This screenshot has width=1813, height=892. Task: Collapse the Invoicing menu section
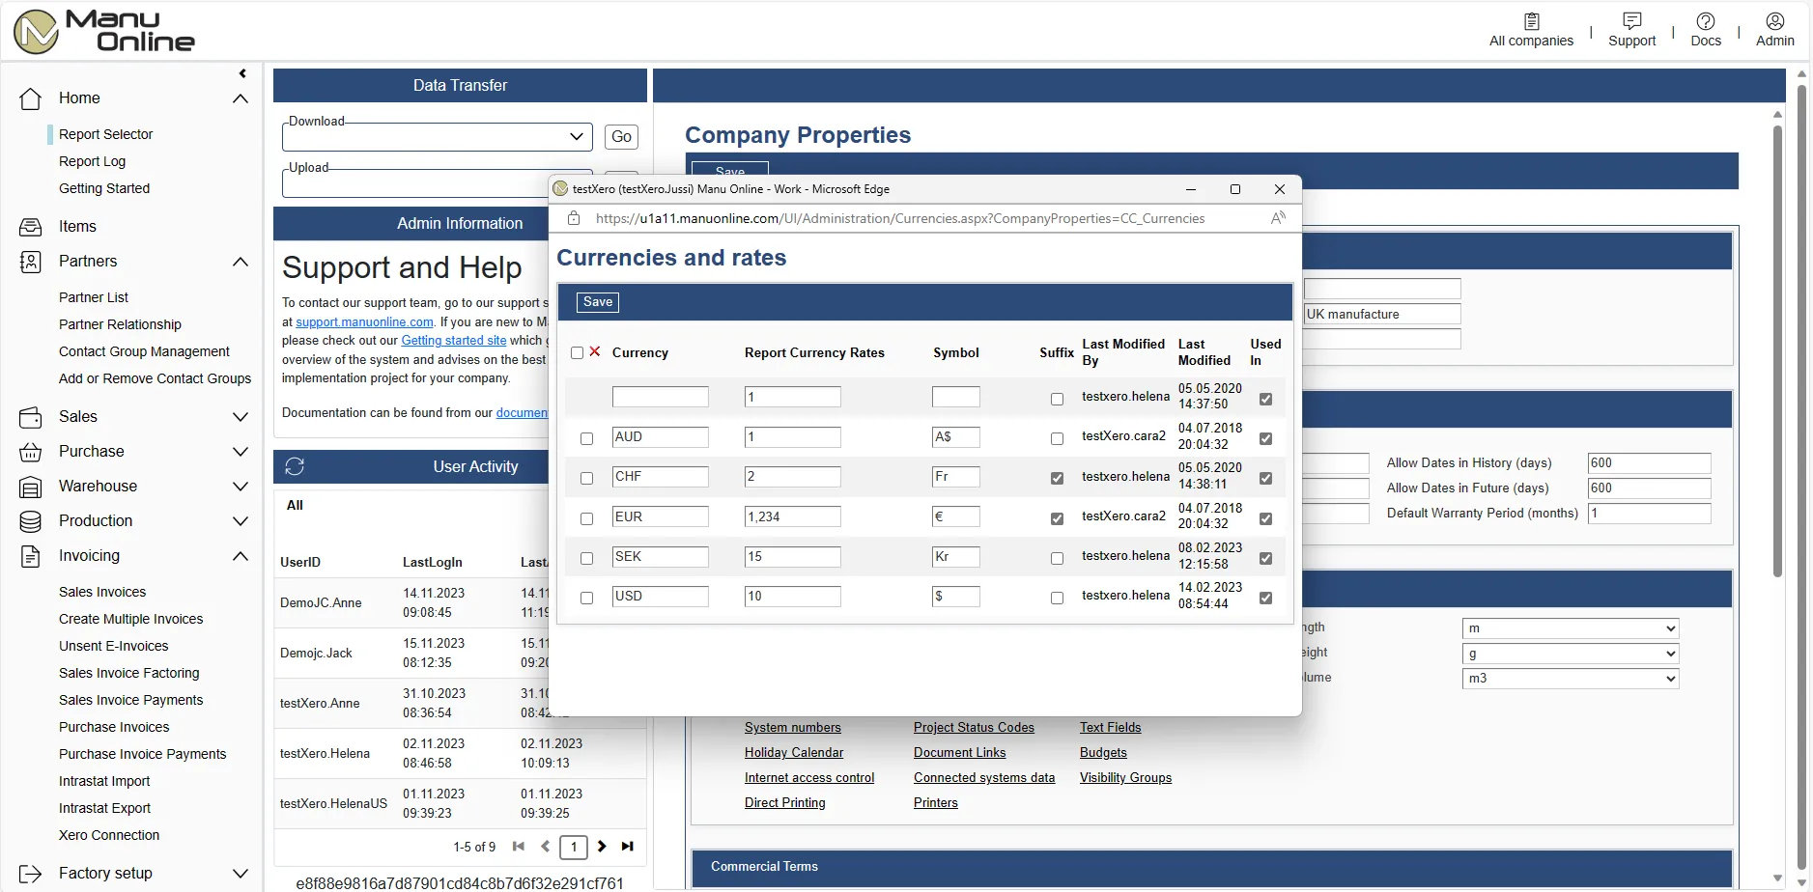tap(240, 555)
